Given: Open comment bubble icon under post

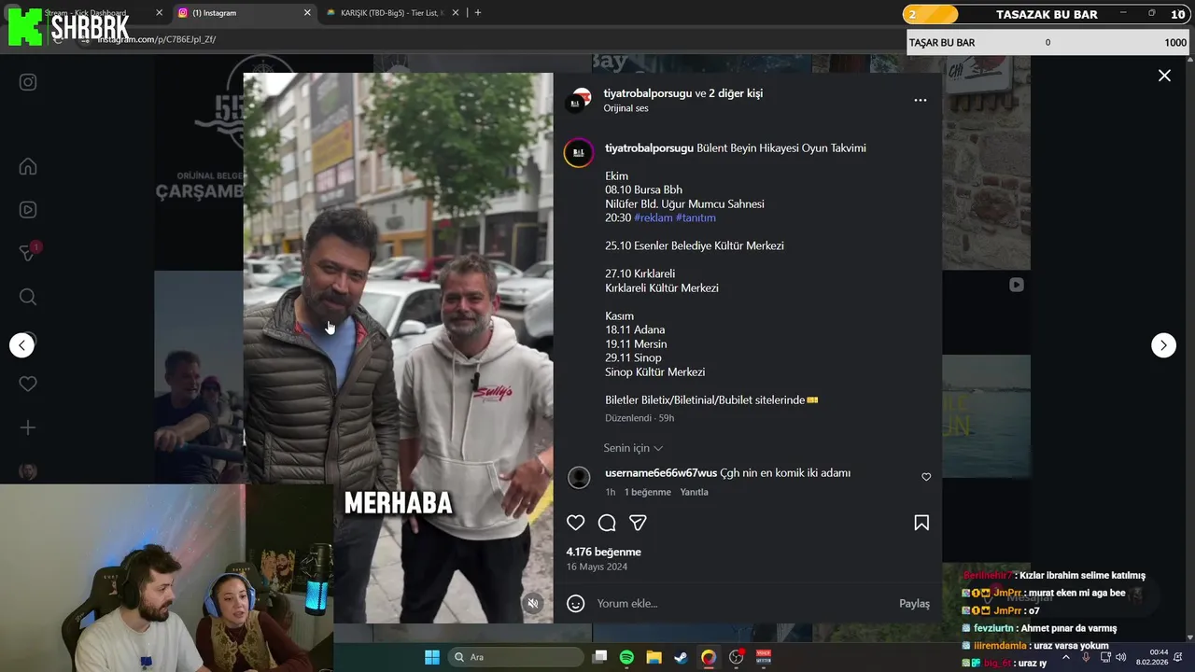Looking at the screenshot, I should pos(607,523).
